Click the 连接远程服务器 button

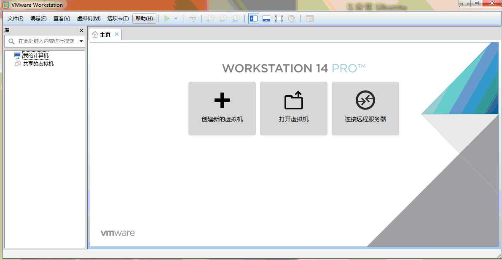(365, 109)
